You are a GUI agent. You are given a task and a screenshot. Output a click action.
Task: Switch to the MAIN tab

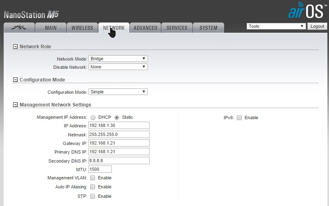coord(51,28)
